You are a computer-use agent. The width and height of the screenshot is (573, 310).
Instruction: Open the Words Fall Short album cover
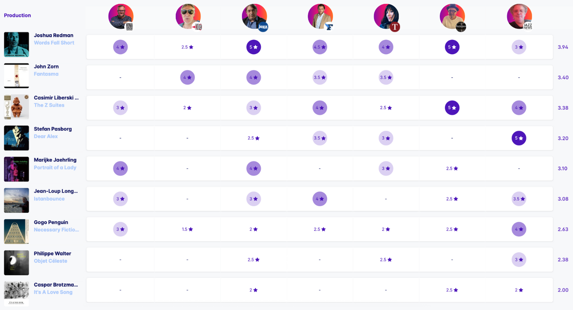[16, 45]
